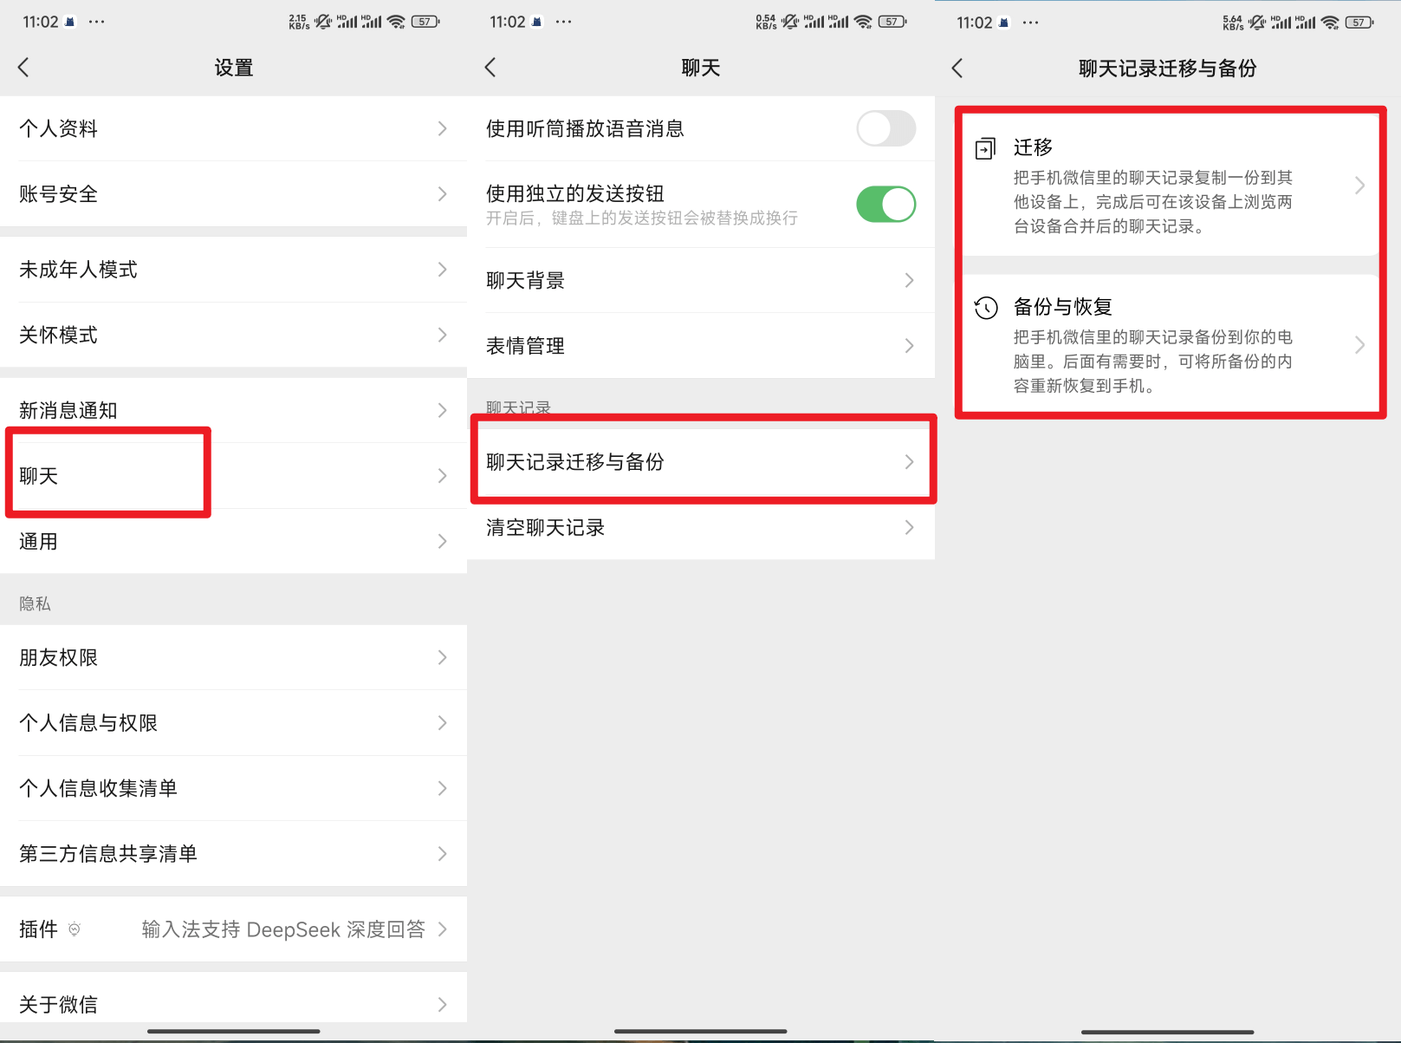Disable 使用独立的发送按钮 switch

pyautogui.click(x=885, y=205)
